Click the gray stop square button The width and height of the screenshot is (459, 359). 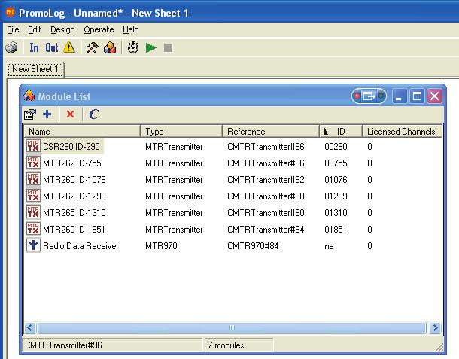point(168,47)
